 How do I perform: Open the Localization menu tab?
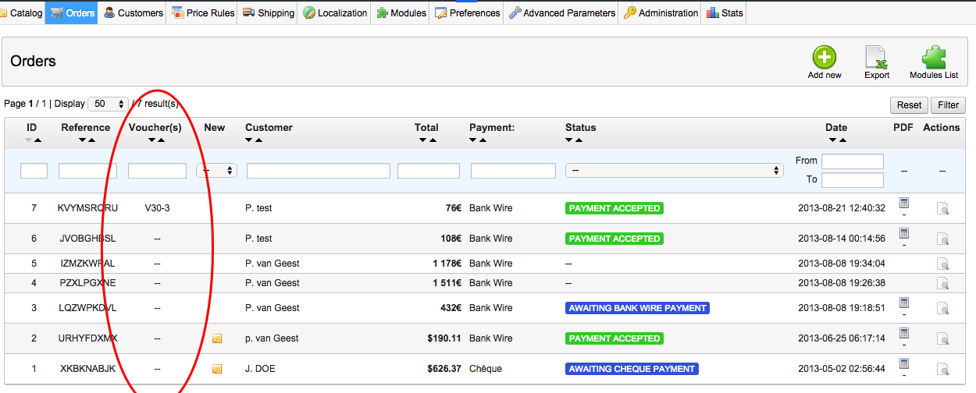pyautogui.click(x=335, y=12)
